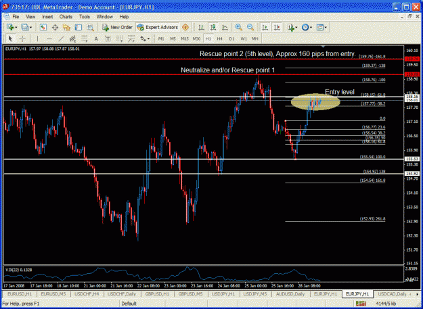Select the Fibonacci retracement tool

[85, 39]
